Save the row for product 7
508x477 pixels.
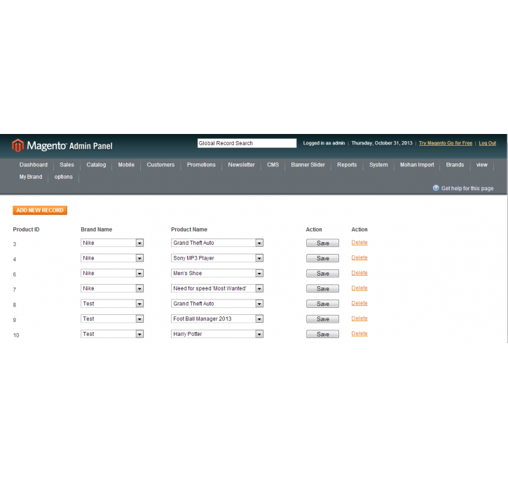(x=323, y=289)
